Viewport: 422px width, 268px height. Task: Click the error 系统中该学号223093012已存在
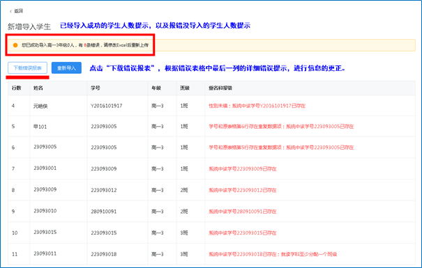243,190
